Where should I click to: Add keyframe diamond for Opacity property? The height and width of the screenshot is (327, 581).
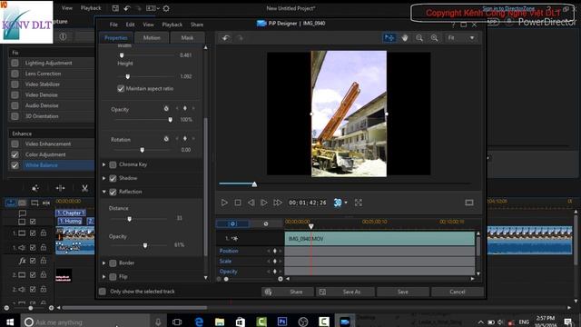(185, 108)
